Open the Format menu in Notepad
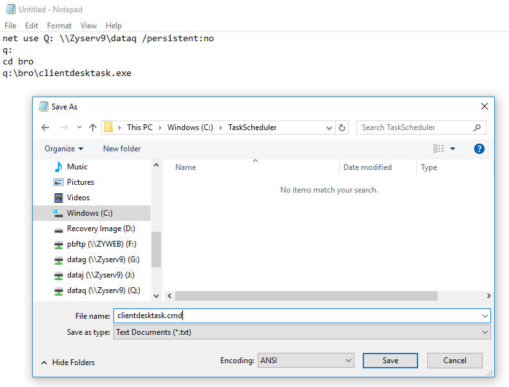Screen dimensions: 509x387 (59, 26)
